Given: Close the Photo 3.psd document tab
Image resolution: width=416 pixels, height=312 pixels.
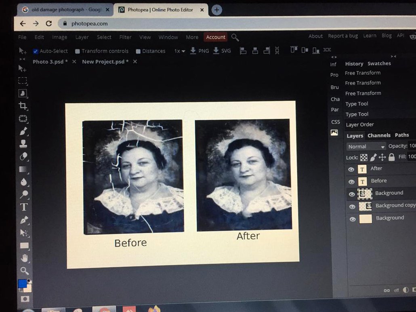Looking at the screenshot, I should click(x=74, y=61).
